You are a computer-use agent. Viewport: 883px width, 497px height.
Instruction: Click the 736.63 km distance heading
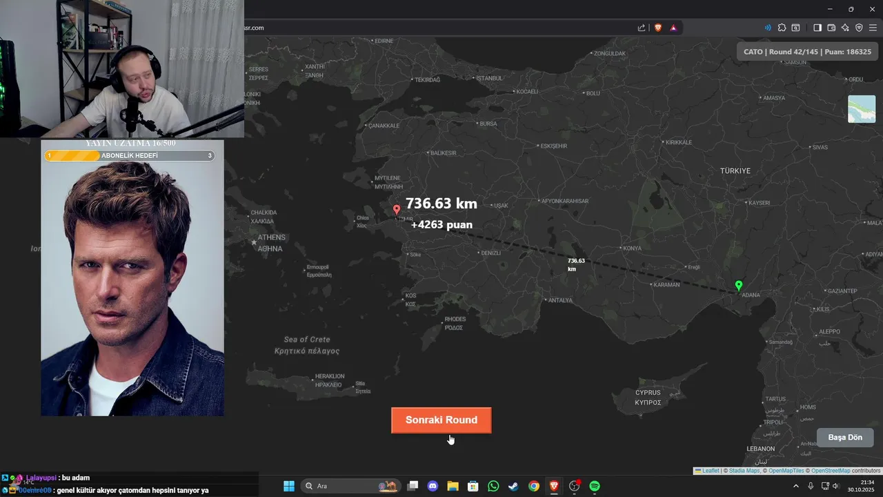(441, 204)
